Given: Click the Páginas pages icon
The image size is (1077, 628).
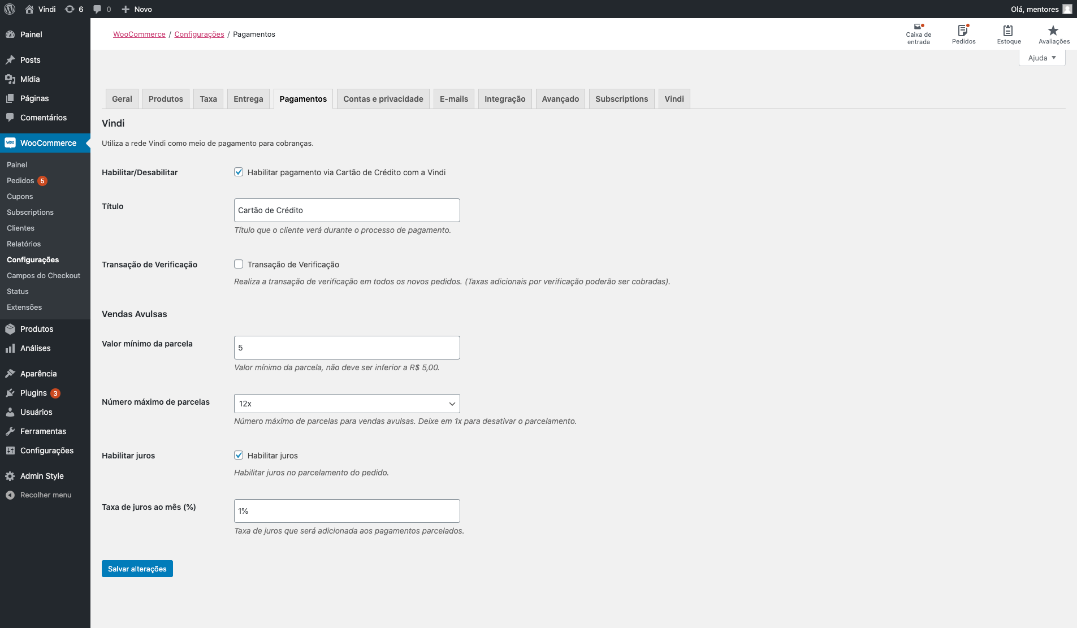Looking at the screenshot, I should tap(10, 98).
